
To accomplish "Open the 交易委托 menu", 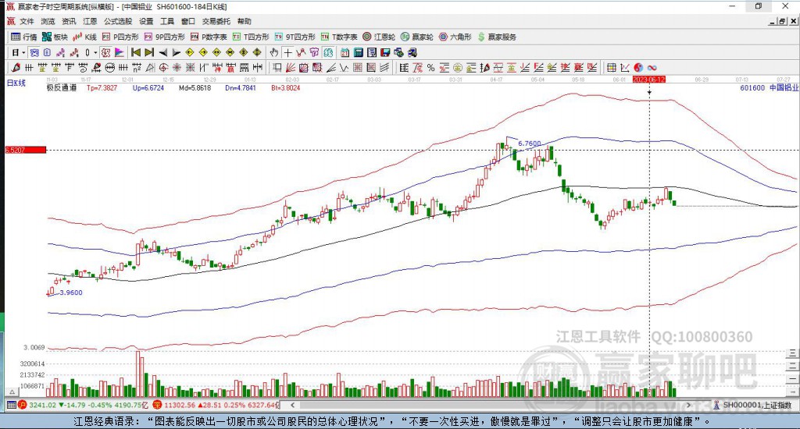I will point(216,21).
